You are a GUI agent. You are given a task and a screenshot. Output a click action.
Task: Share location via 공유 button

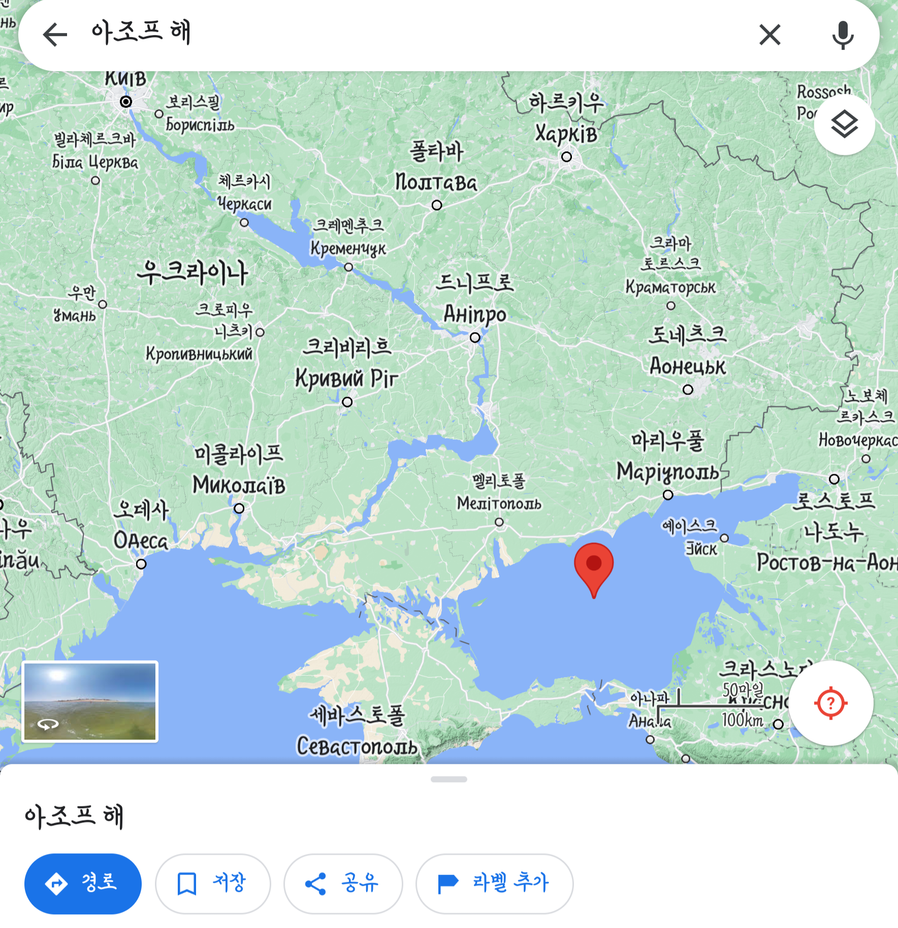click(343, 883)
